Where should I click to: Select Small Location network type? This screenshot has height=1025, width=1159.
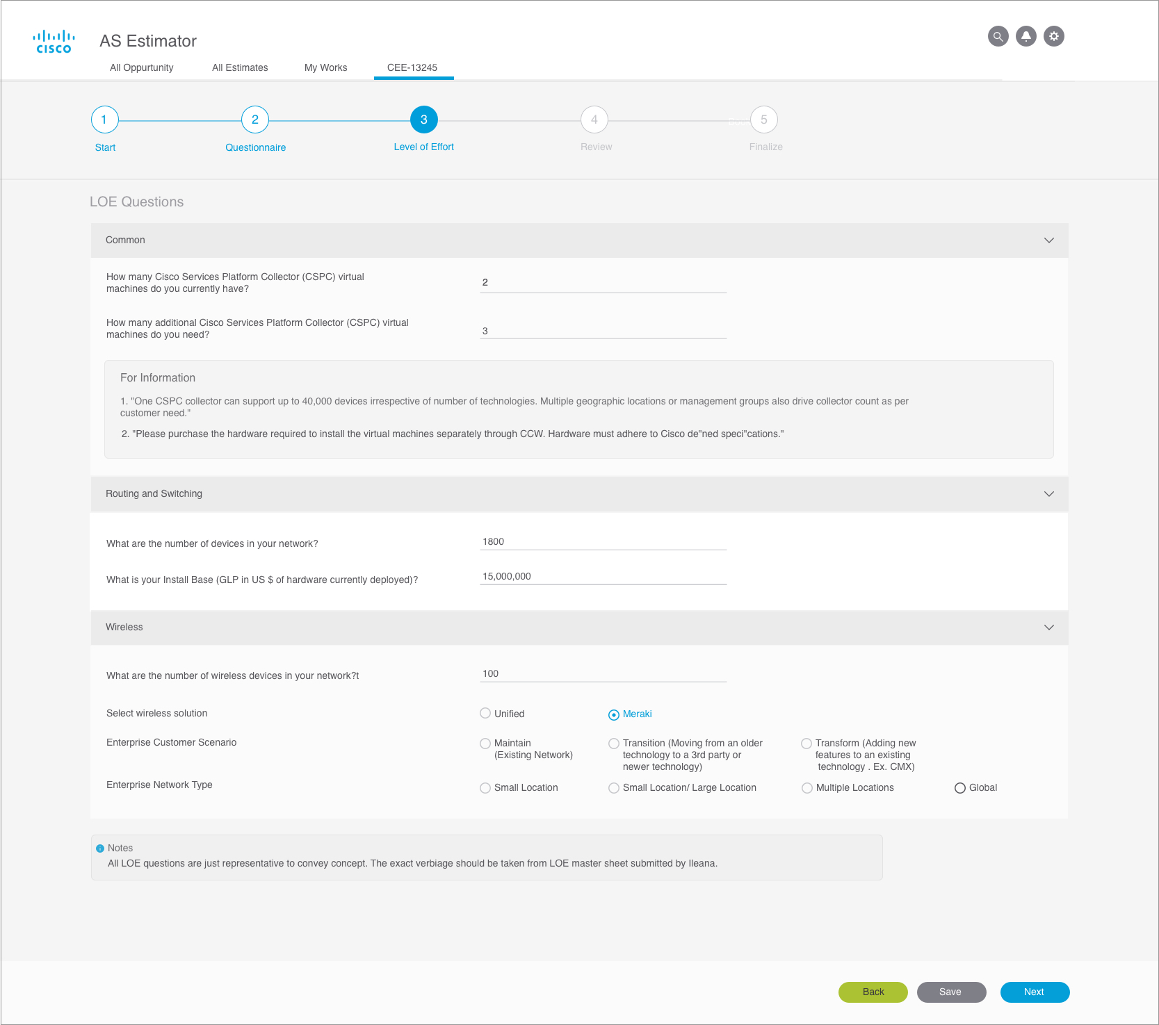tap(485, 788)
